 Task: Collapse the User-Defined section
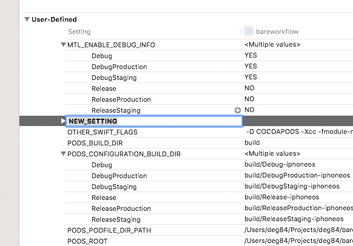pos(27,19)
